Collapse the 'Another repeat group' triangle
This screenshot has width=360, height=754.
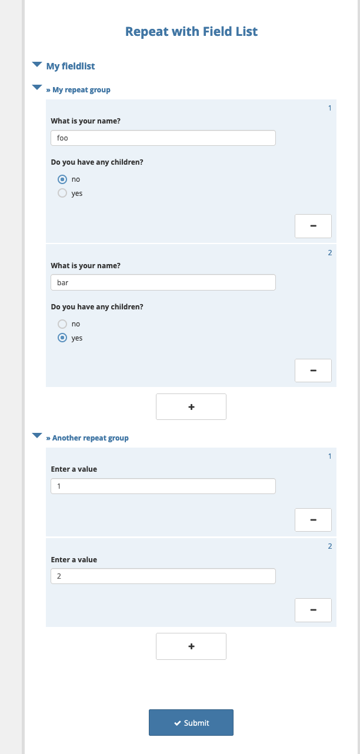pyautogui.click(x=37, y=436)
